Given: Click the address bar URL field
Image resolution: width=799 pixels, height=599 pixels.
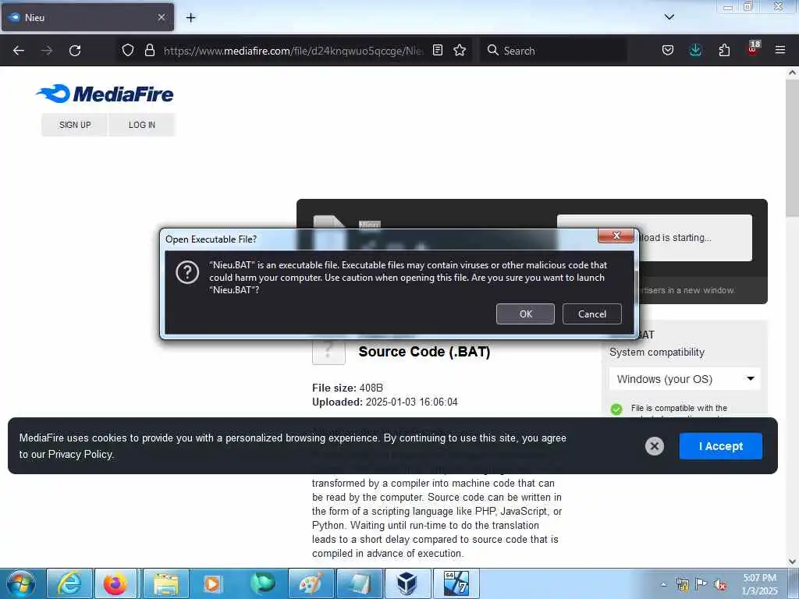Looking at the screenshot, I should pyautogui.click(x=293, y=51).
